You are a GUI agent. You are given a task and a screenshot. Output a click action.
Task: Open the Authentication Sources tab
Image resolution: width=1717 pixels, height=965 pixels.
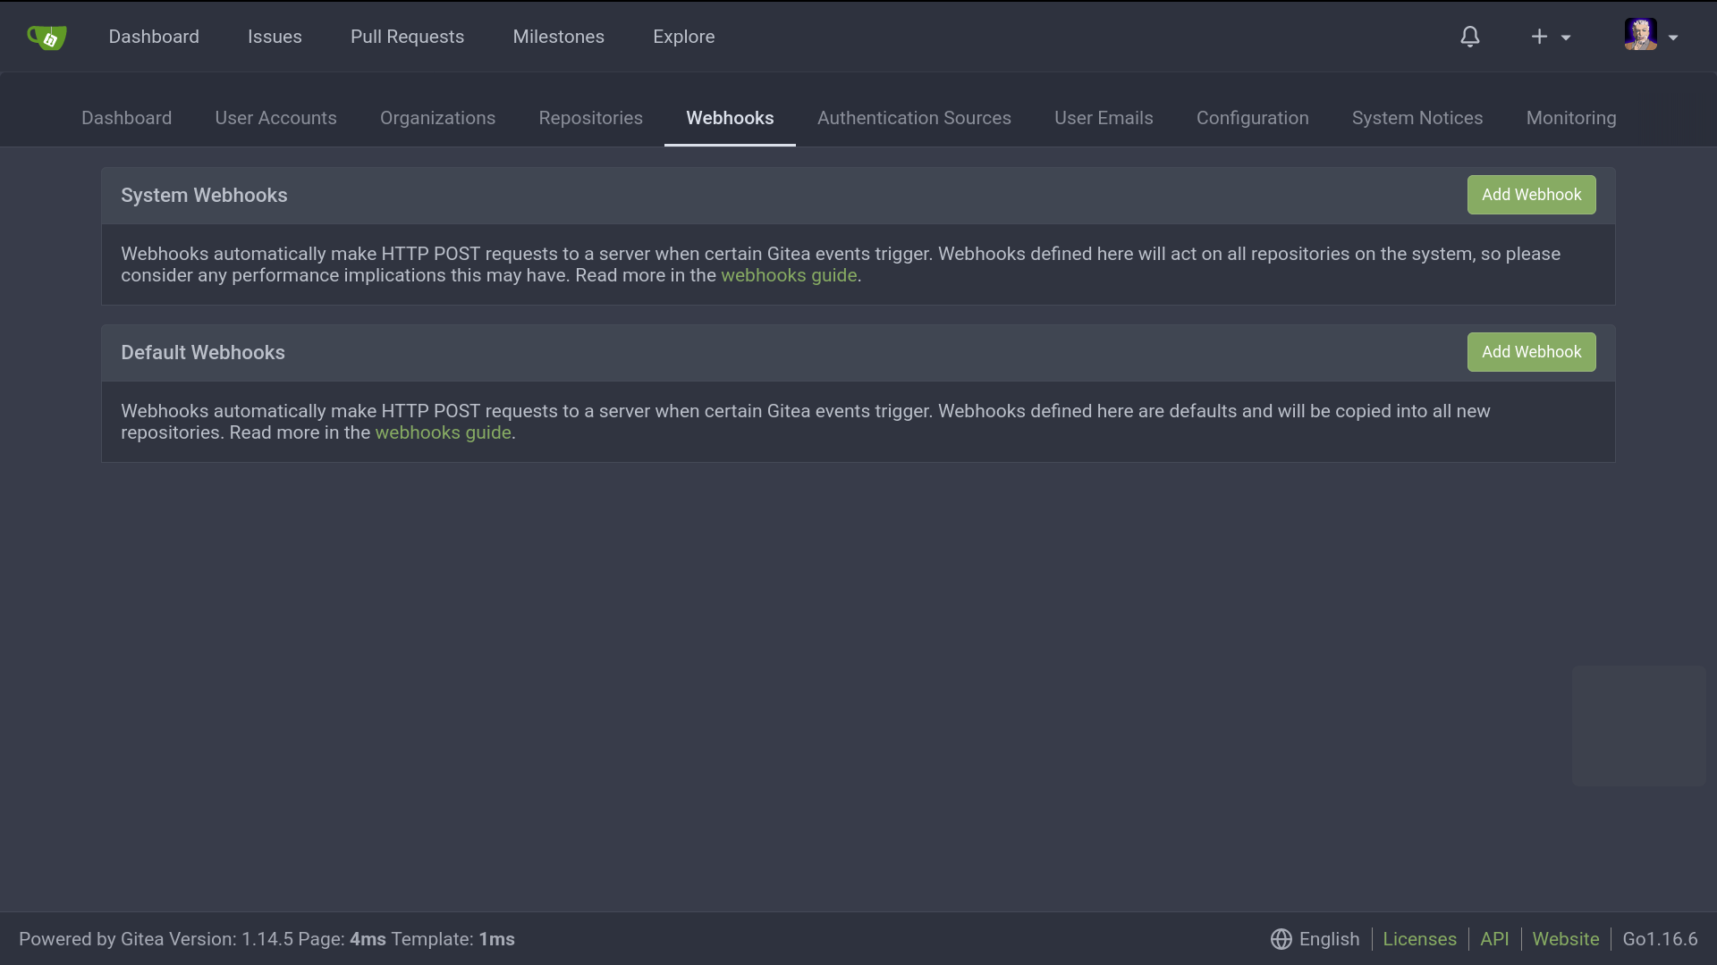coord(914,118)
